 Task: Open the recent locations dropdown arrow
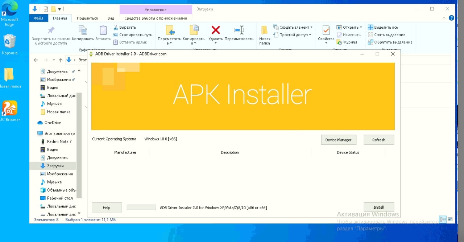coord(54,60)
